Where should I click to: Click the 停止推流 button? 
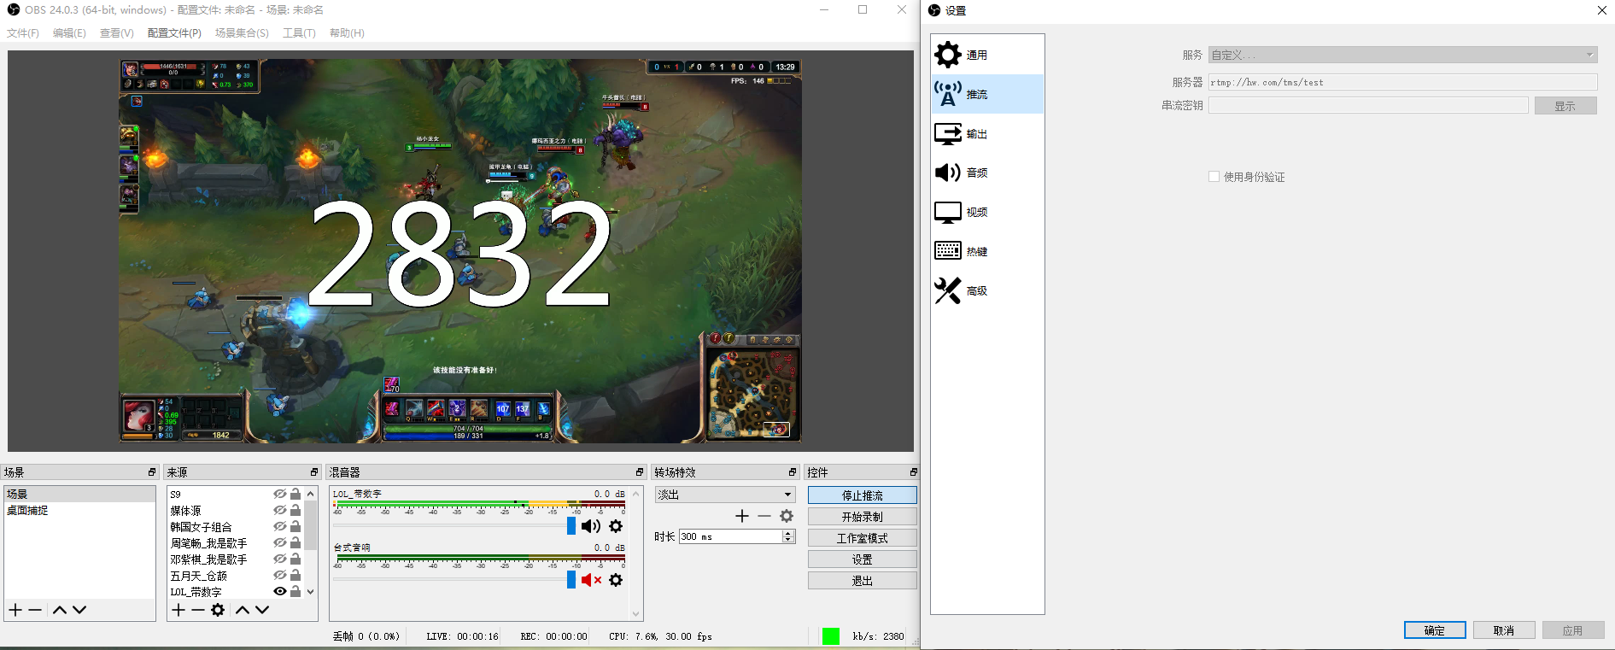pos(863,495)
